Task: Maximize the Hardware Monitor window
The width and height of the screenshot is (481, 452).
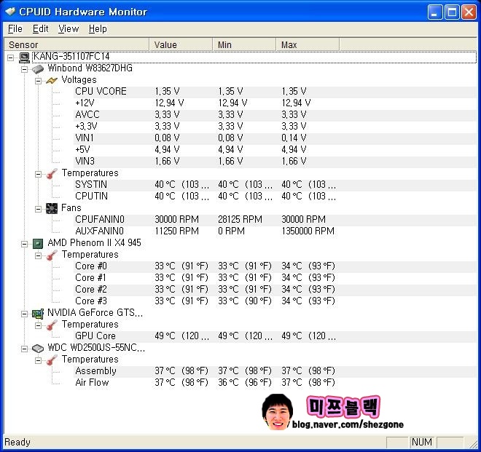Action: 452,12
